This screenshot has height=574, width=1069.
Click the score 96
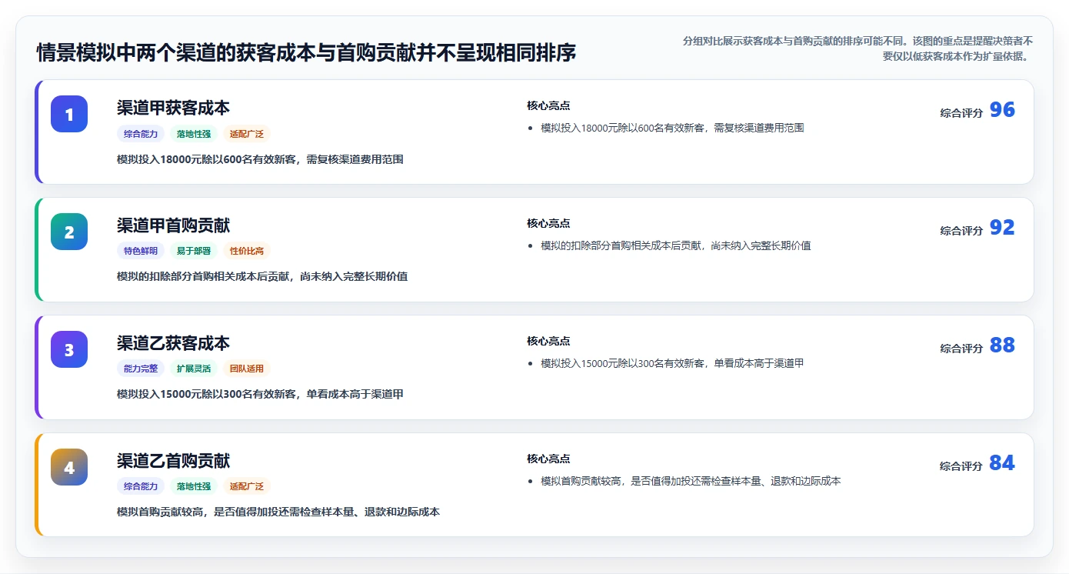(1002, 110)
